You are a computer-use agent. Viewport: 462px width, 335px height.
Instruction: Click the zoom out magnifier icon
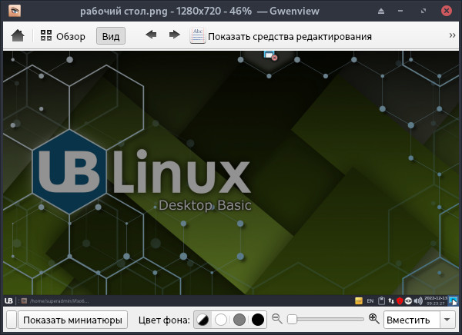coord(276,319)
